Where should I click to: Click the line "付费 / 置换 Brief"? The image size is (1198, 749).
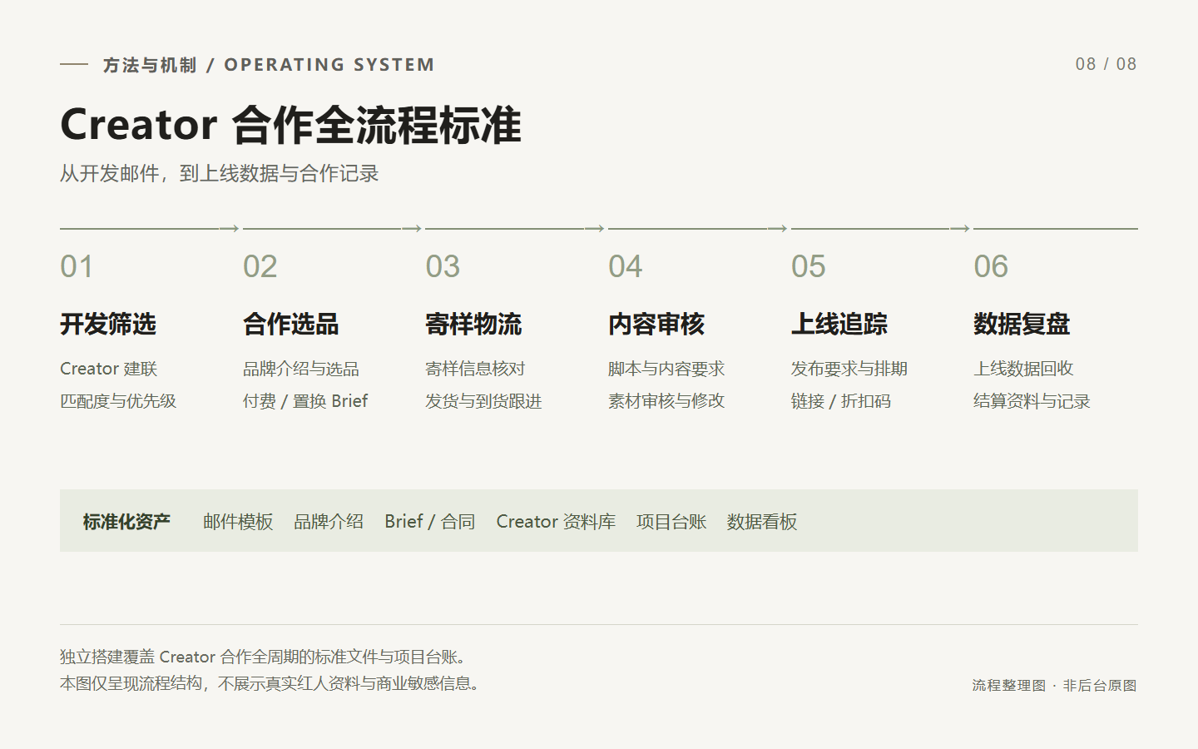tap(305, 401)
